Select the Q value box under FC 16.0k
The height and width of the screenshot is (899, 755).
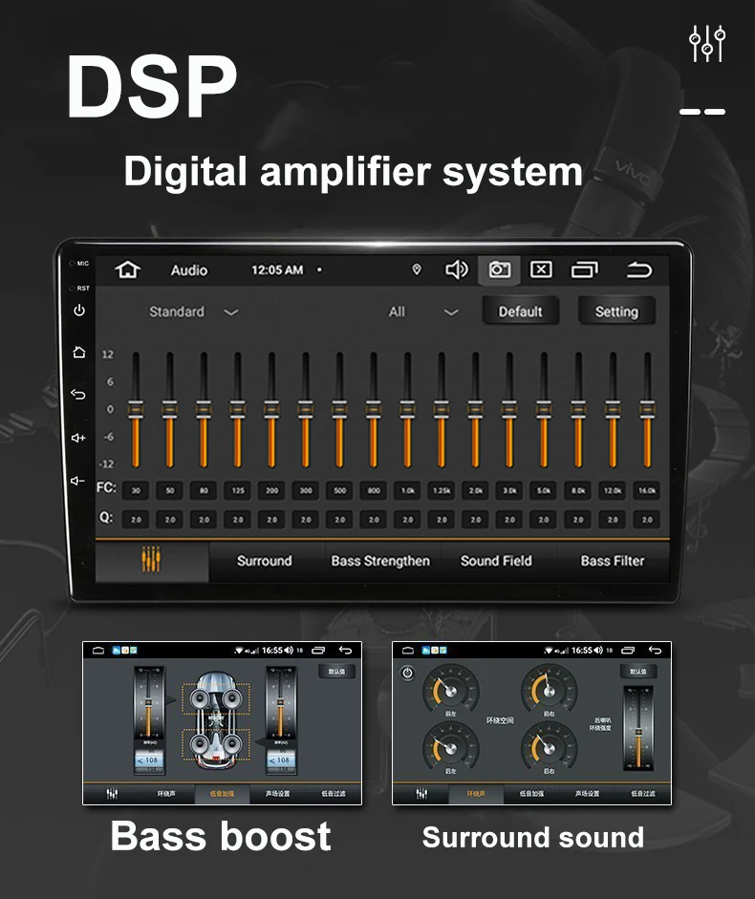[647, 520]
